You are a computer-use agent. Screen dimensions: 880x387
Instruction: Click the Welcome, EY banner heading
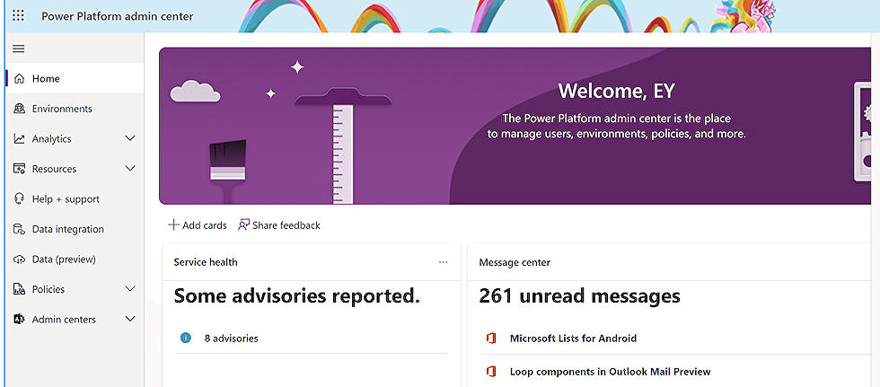coord(616,91)
